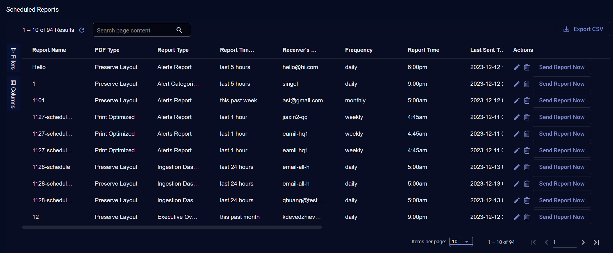The width and height of the screenshot is (613, 253).
Task: Send Report Now for 1101 report
Action: coord(562,100)
